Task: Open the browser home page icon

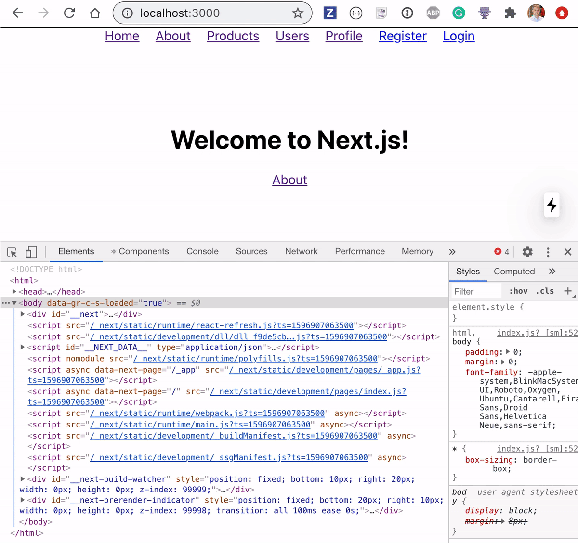Action: tap(95, 13)
